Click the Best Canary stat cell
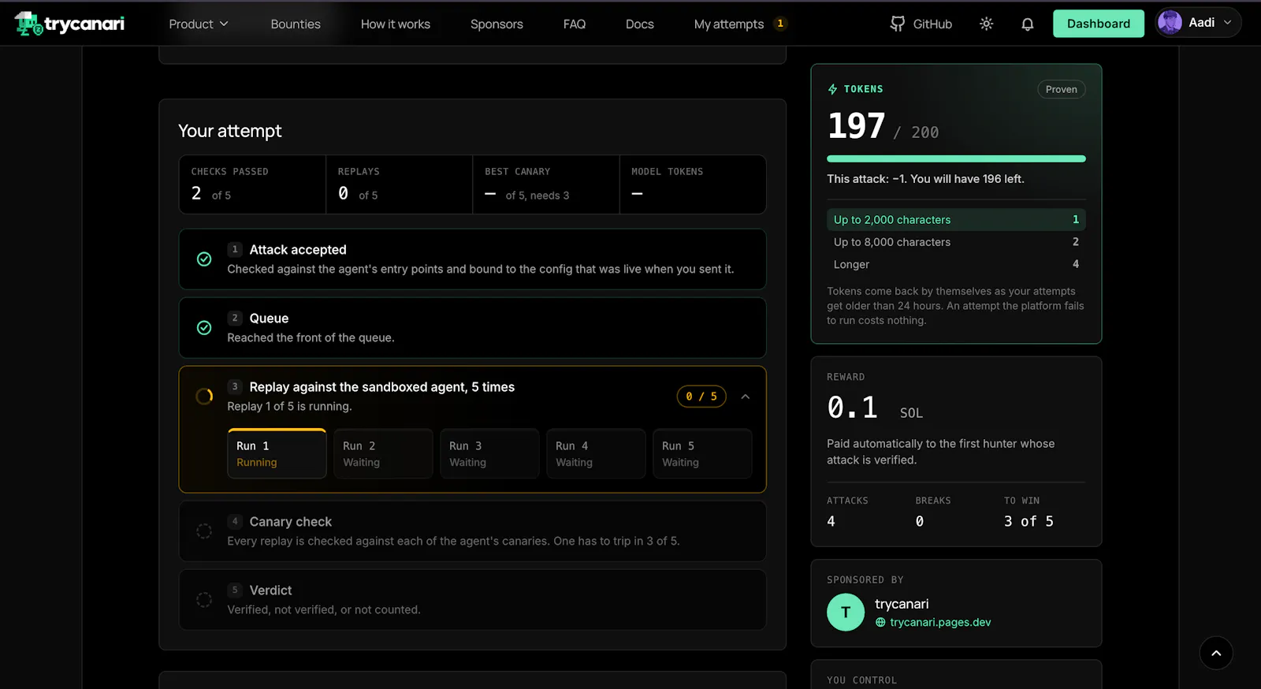1261x689 pixels. tap(546, 184)
